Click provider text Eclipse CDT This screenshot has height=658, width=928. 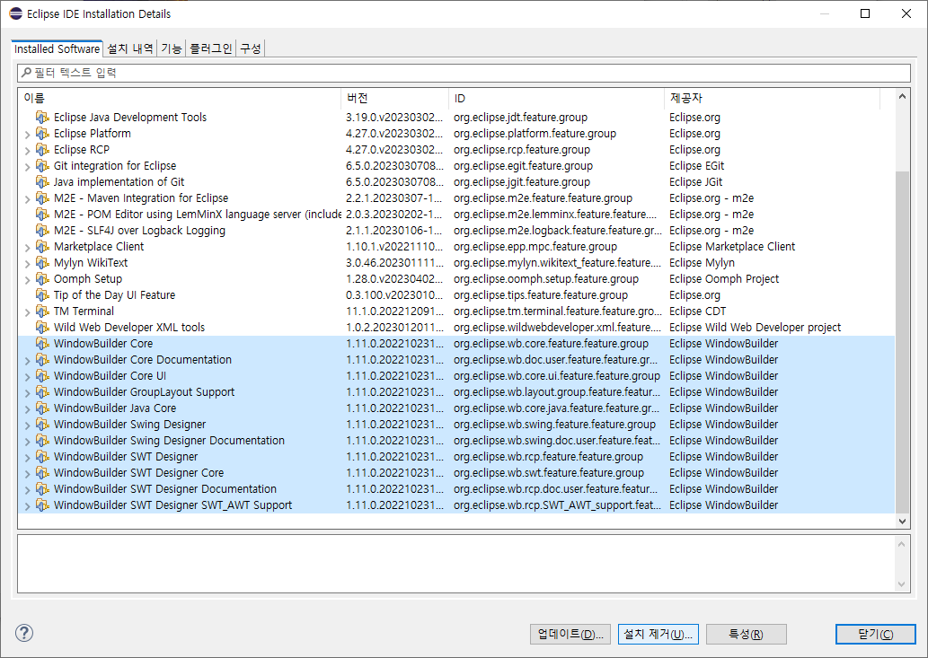click(698, 311)
